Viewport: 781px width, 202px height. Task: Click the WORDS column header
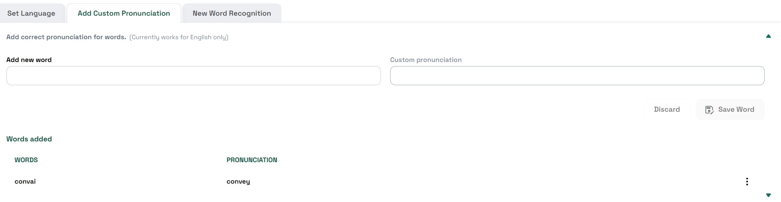click(26, 160)
